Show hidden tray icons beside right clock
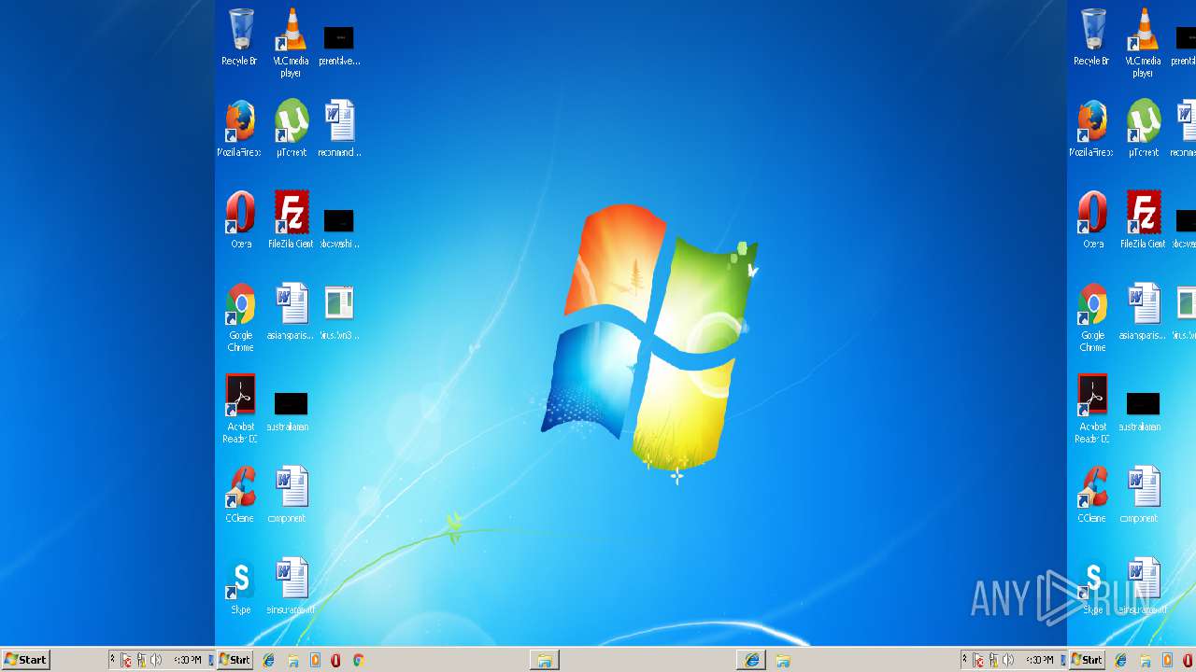The width and height of the screenshot is (1196, 672). click(x=965, y=659)
